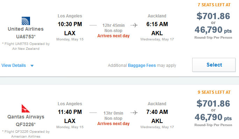Image resolution: width=239 pixels, height=139 pixels.
Task: Click the airplane arrow icon on Qantas flight
Action: pos(134,113)
